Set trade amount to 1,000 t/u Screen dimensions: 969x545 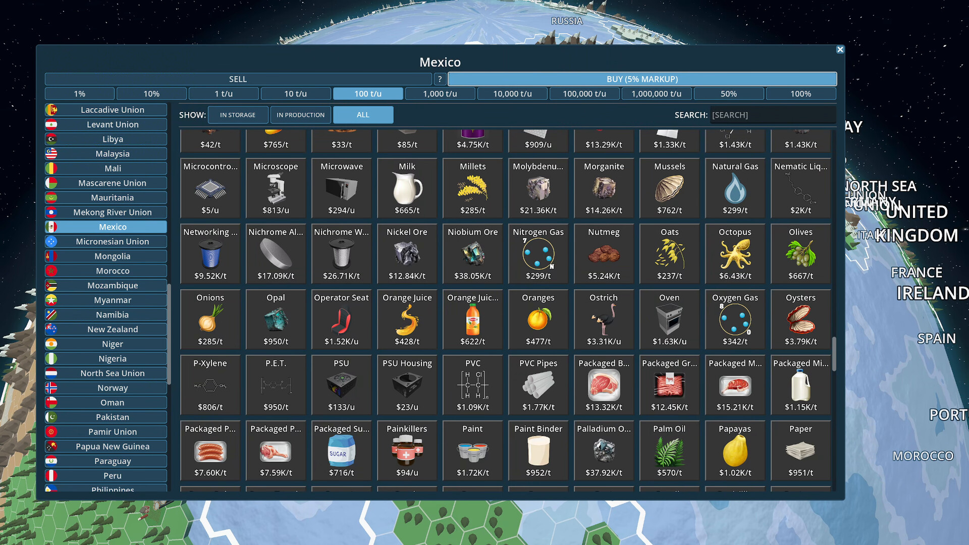(x=440, y=93)
